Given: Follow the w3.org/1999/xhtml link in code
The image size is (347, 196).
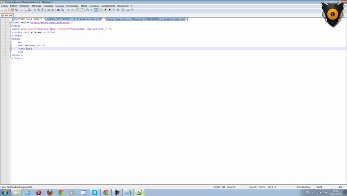Looking at the screenshot, I should [x=50, y=23].
